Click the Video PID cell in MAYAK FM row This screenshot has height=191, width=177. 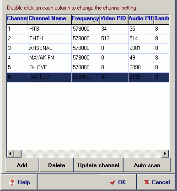tap(114, 58)
